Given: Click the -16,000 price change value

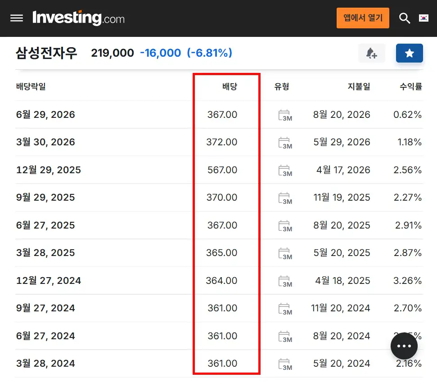Looking at the screenshot, I should pos(161,53).
